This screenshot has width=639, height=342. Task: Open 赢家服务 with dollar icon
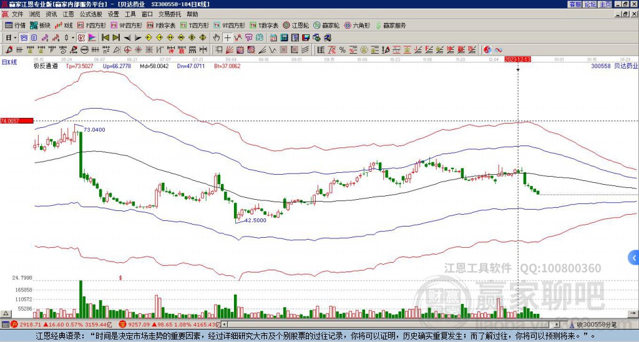[391, 25]
